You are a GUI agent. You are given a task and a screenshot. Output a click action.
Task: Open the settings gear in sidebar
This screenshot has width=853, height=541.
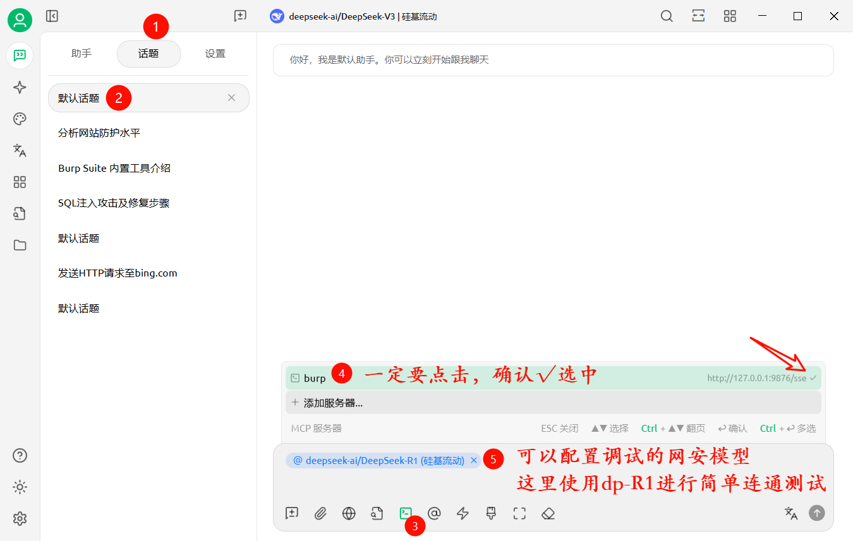(x=20, y=519)
